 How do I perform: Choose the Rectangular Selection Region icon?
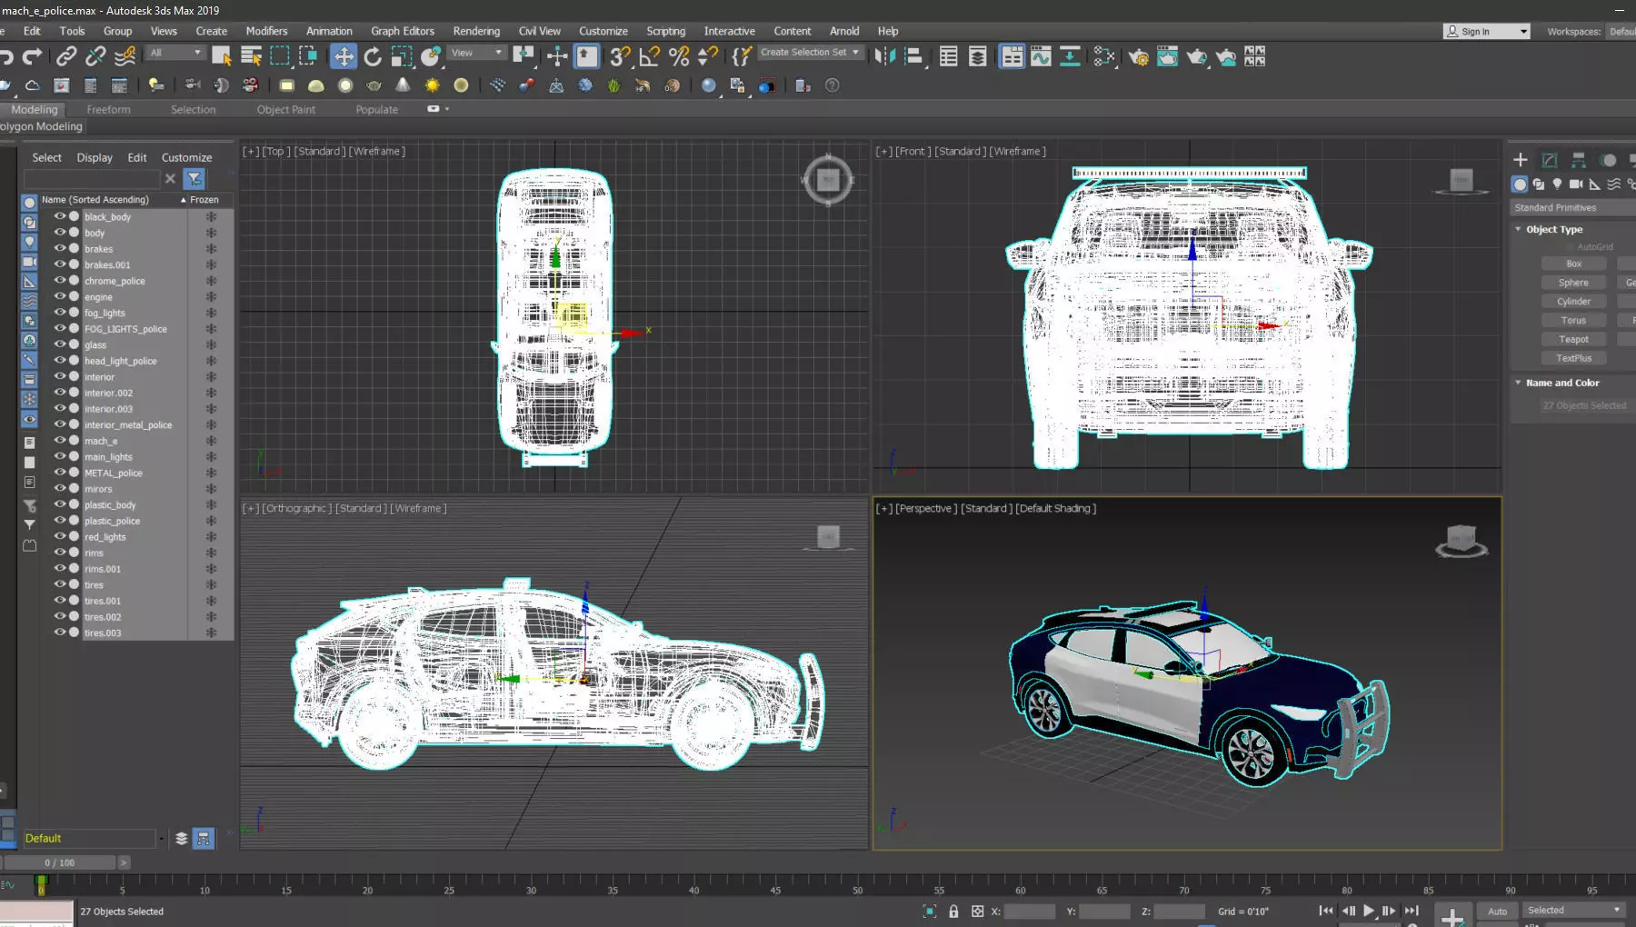[280, 57]
